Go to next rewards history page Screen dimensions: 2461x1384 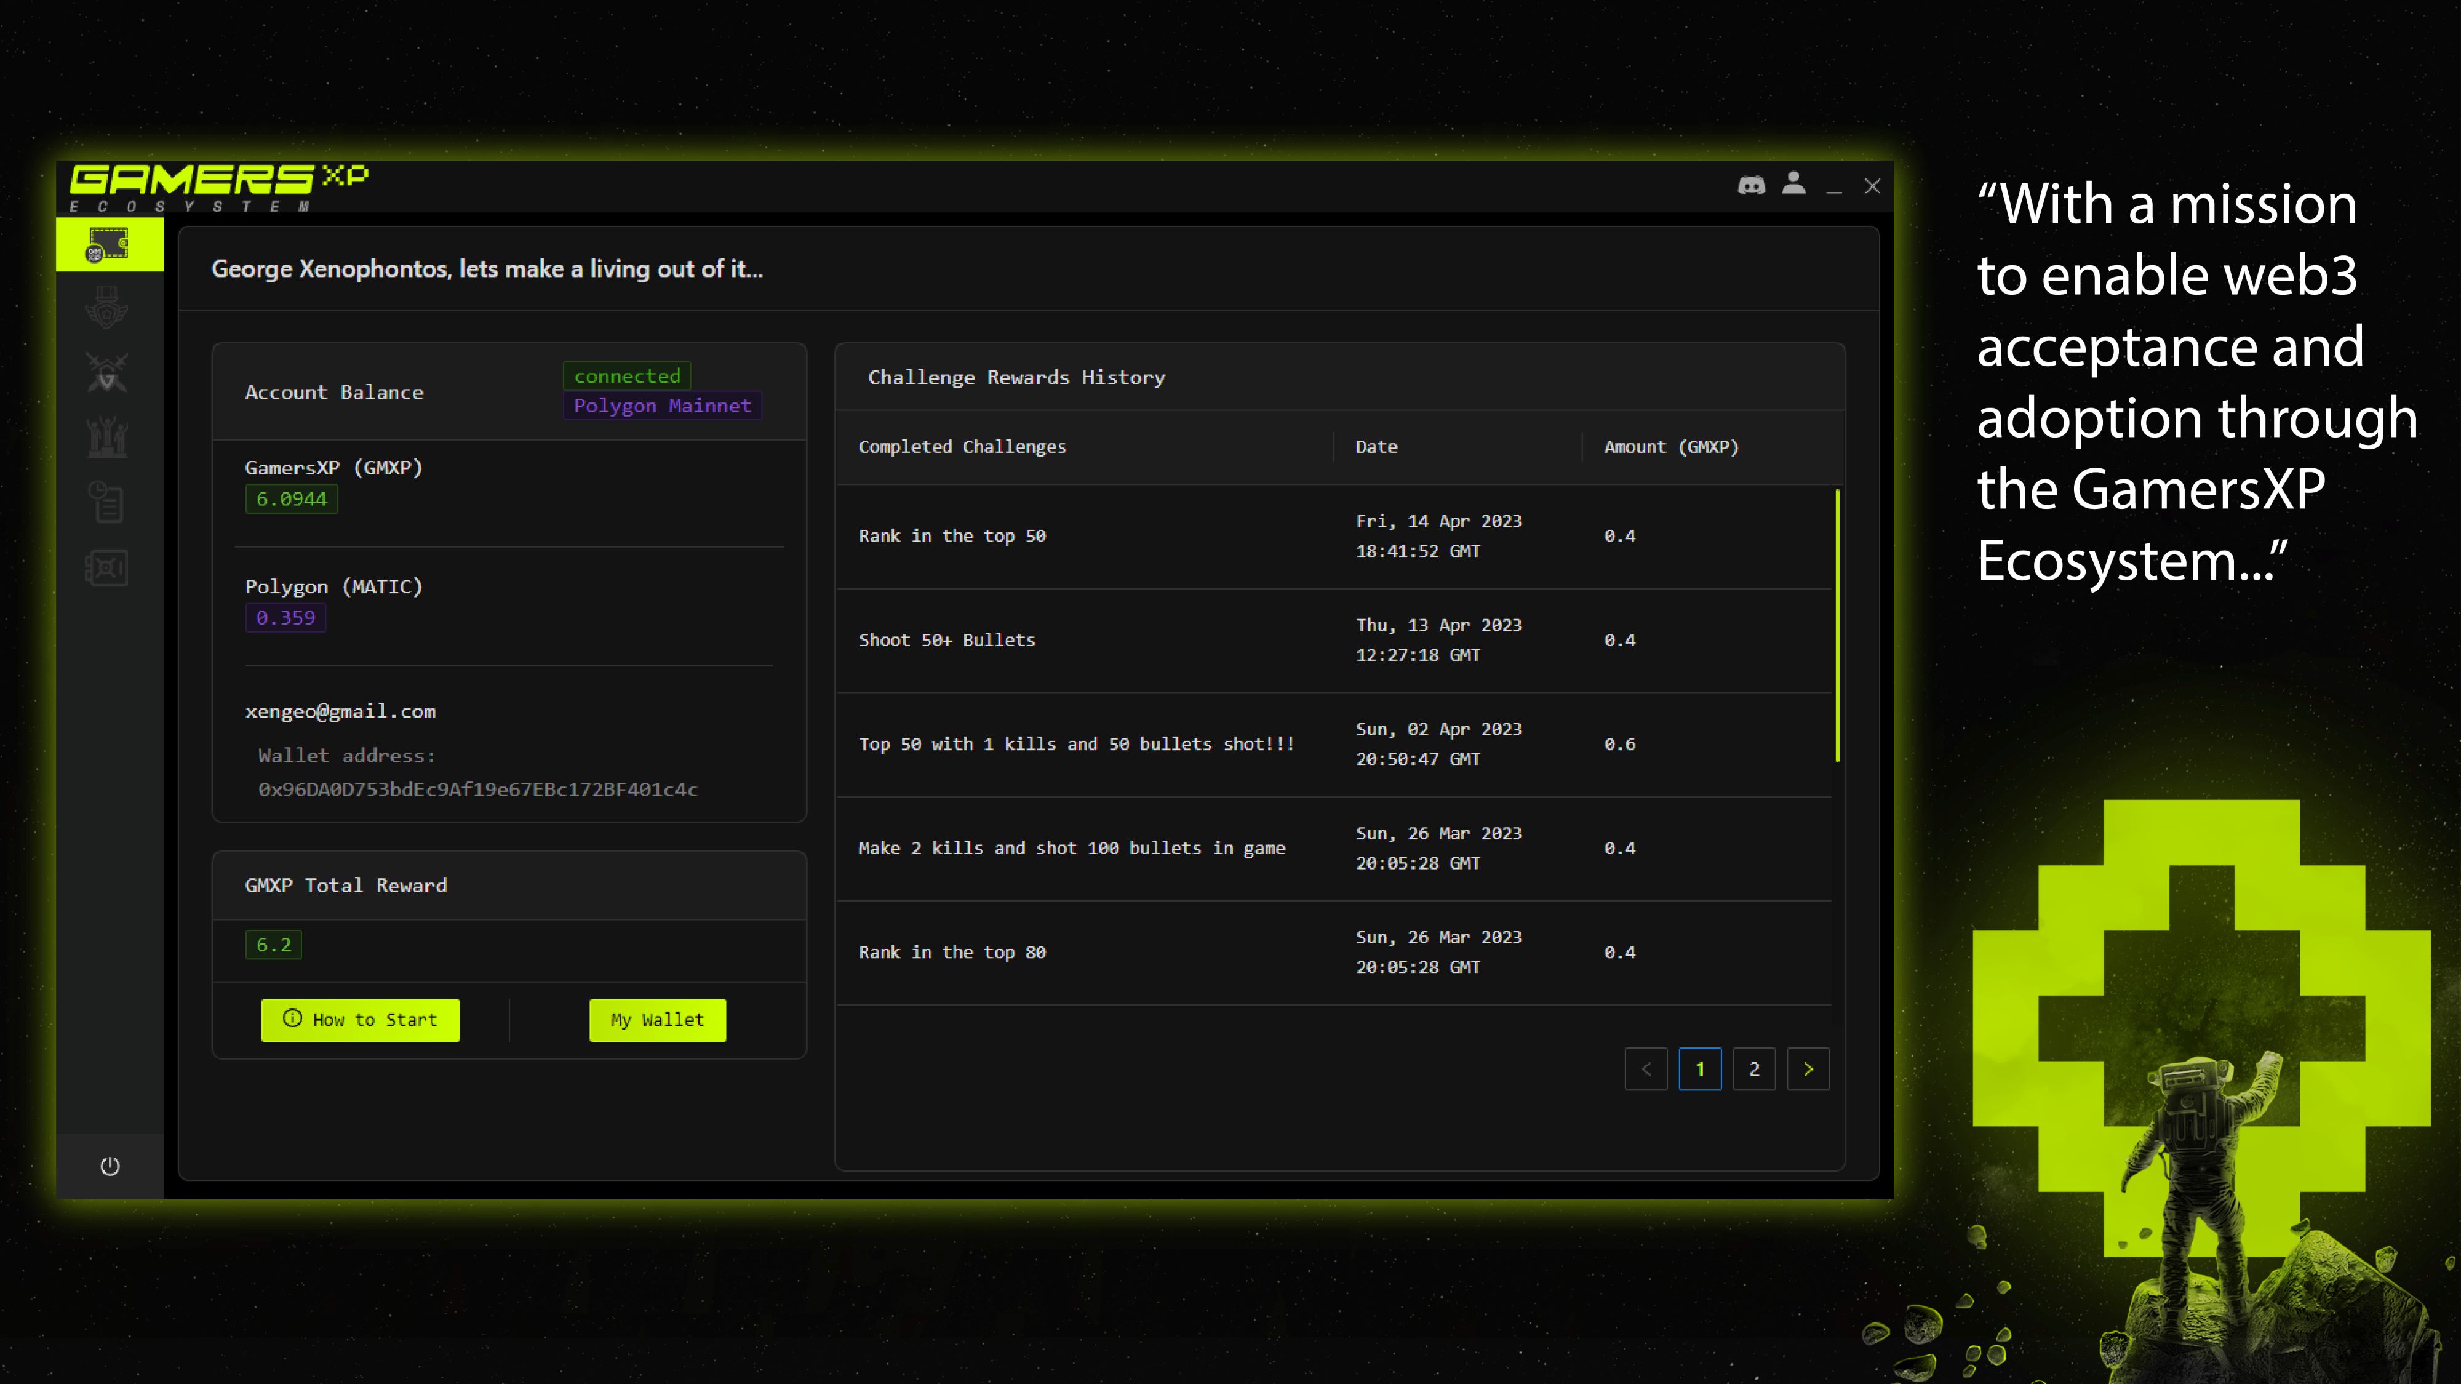click(1808, 1070)
